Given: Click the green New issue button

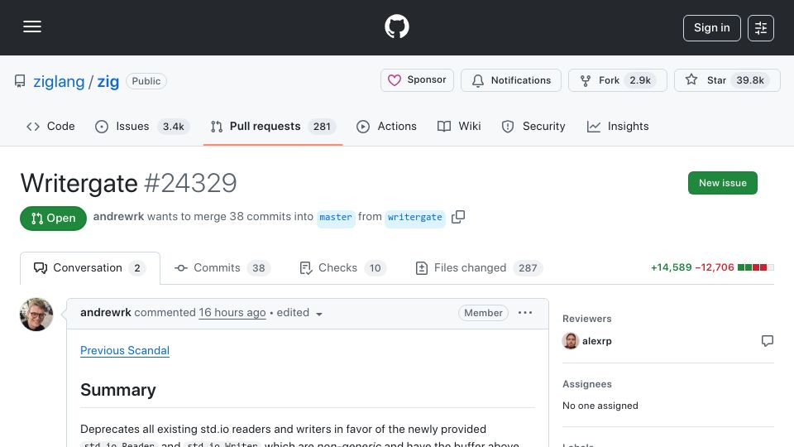Looking at the screenshot, I should pyautogui.click(x=723, y=183).
